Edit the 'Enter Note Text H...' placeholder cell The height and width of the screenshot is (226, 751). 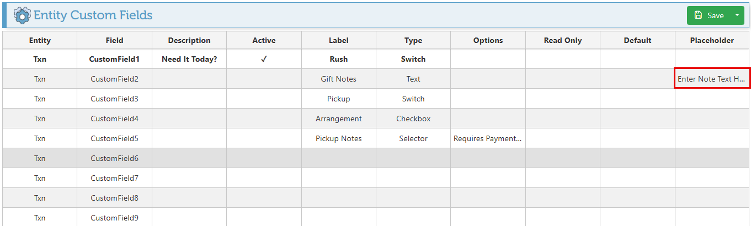click(x=712, y=79)
